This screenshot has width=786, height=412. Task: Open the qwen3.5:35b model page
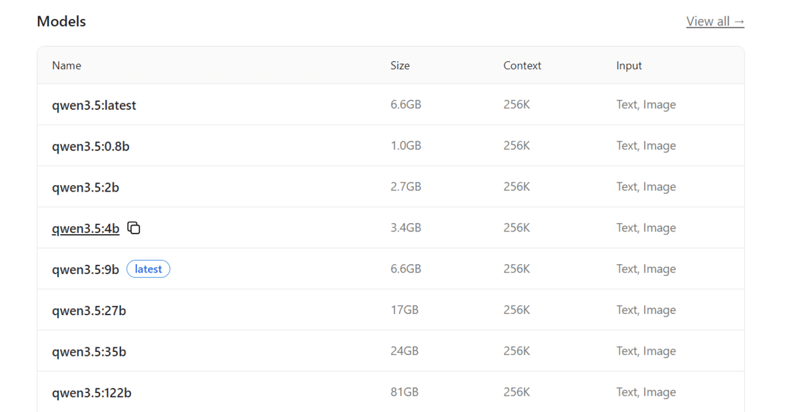pos(88,352)
